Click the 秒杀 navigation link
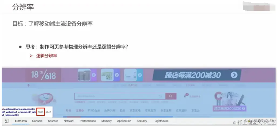Screen dimensions: 278x127 coord(69,111)
